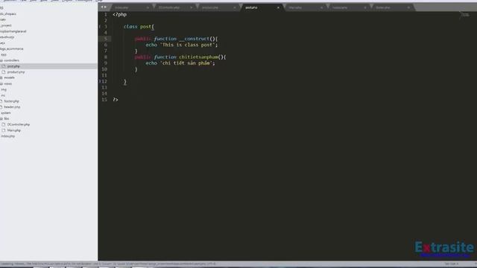
Task: Click the 'chi tiết sản phẩm' string
Action: [186, 63]
